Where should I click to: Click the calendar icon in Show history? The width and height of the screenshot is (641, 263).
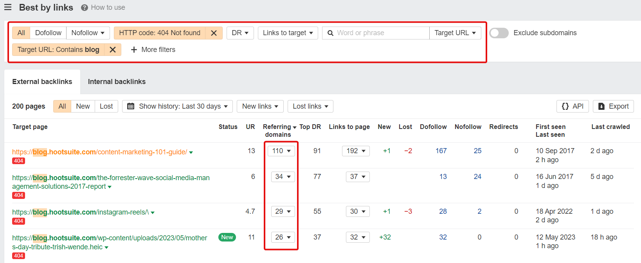(131, 106)
